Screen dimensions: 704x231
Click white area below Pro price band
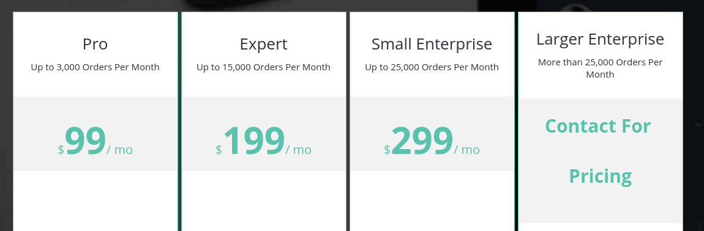pyautogui.click(x=95, y=201)
